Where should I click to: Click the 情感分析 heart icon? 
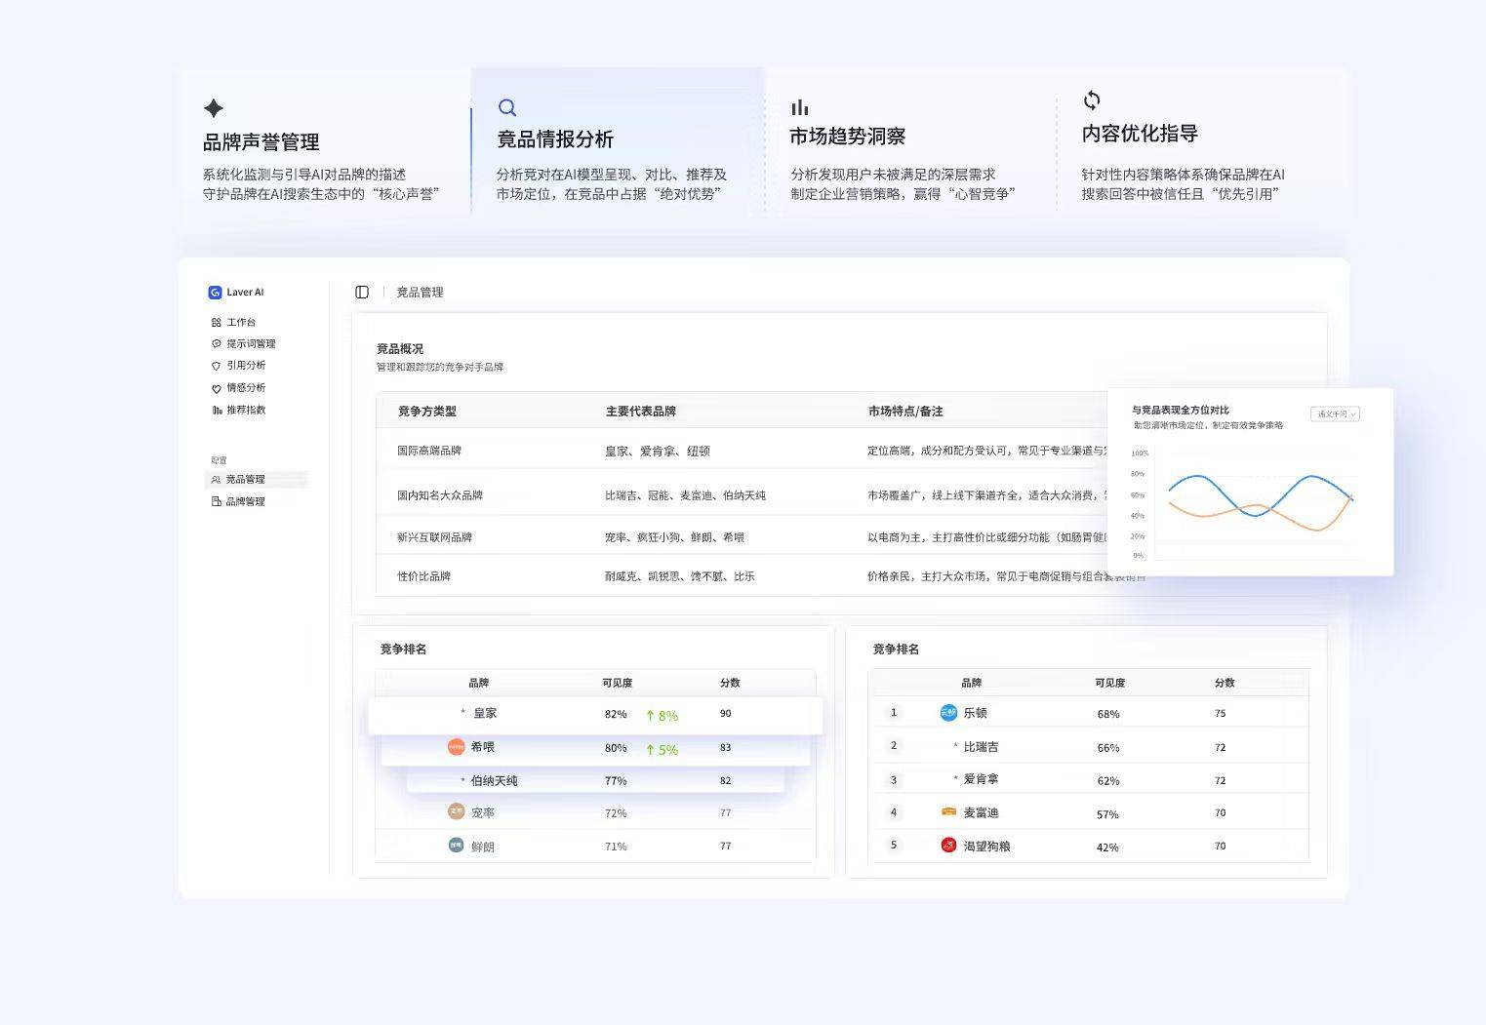click(x=217, y=388)
